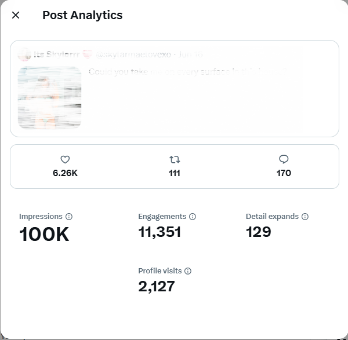Click the 100K impressions value
Viewport: 348px width, 340px height.
pyautogui.click(x=44, y=234)
